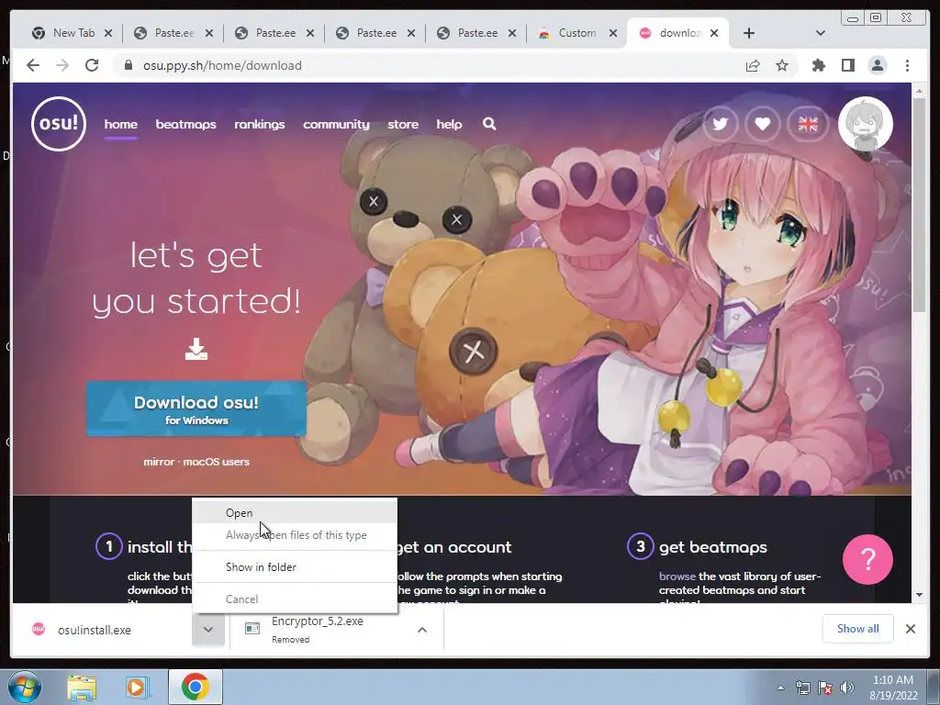Open a new tab with plus button
The width and height of the screenshot is (940, 705).
click(x=749, y=33)
